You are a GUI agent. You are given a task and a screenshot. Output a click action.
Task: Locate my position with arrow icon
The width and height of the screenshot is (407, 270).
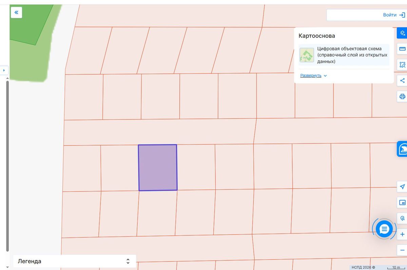pos(402,187)
